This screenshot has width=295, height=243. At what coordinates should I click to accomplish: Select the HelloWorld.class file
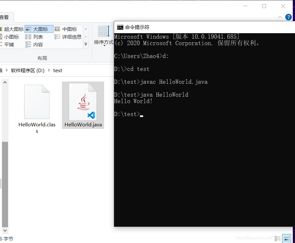pos(37,109)
